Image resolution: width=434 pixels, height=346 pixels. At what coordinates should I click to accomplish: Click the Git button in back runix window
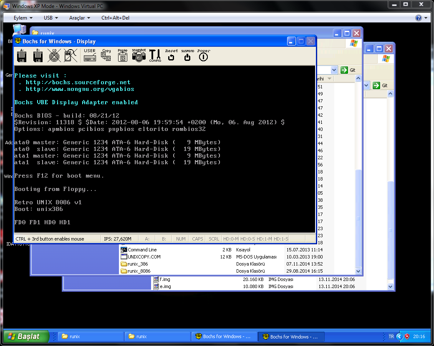(x=380, y=85)
